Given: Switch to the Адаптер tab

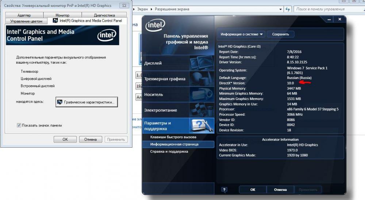Looking at the screenshot, I should pos(24,15).
